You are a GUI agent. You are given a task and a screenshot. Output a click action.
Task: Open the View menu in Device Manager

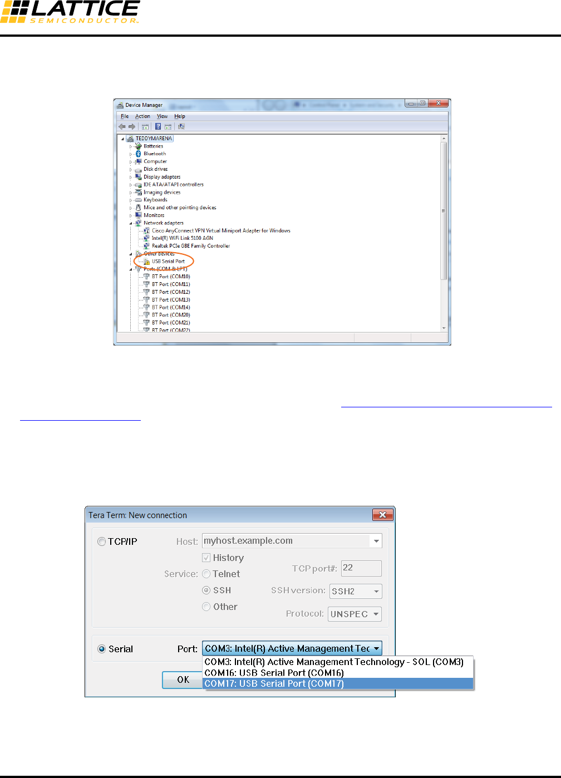pyautogui.click(x=162, y=116)
